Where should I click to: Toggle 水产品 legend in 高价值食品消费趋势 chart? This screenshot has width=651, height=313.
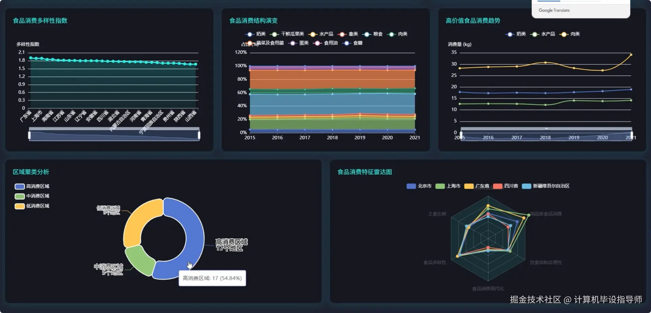(542, 34)
